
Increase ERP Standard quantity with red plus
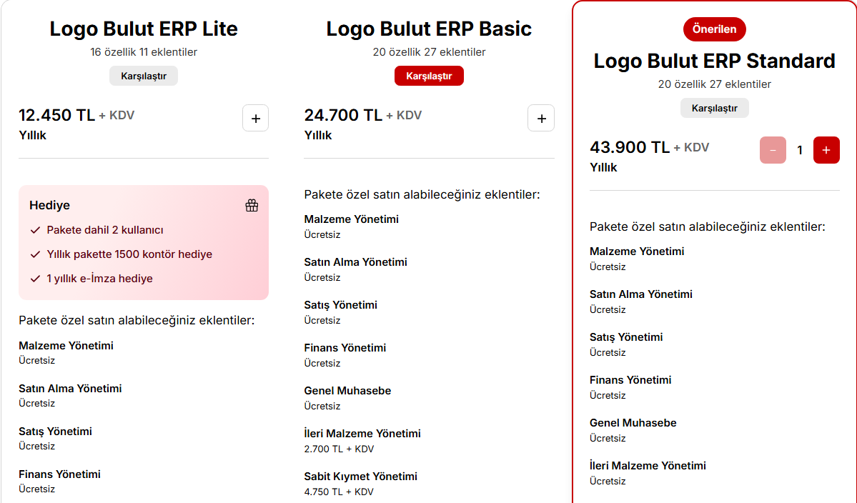[826, 150]
